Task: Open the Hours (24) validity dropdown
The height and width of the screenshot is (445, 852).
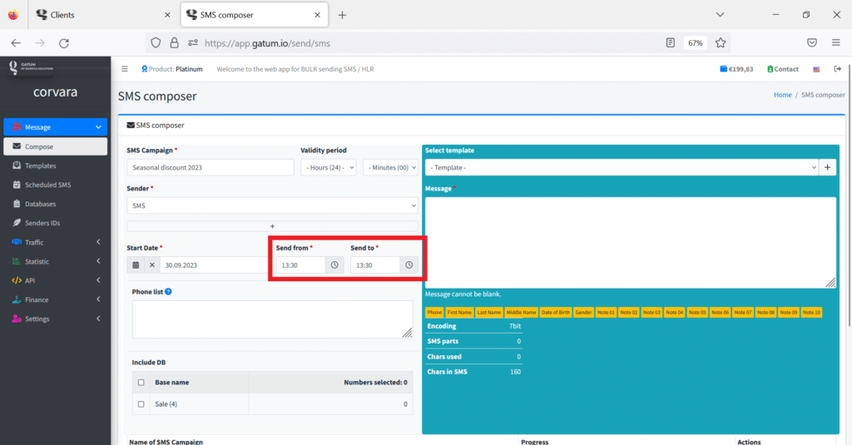Action: click(329, 167)
